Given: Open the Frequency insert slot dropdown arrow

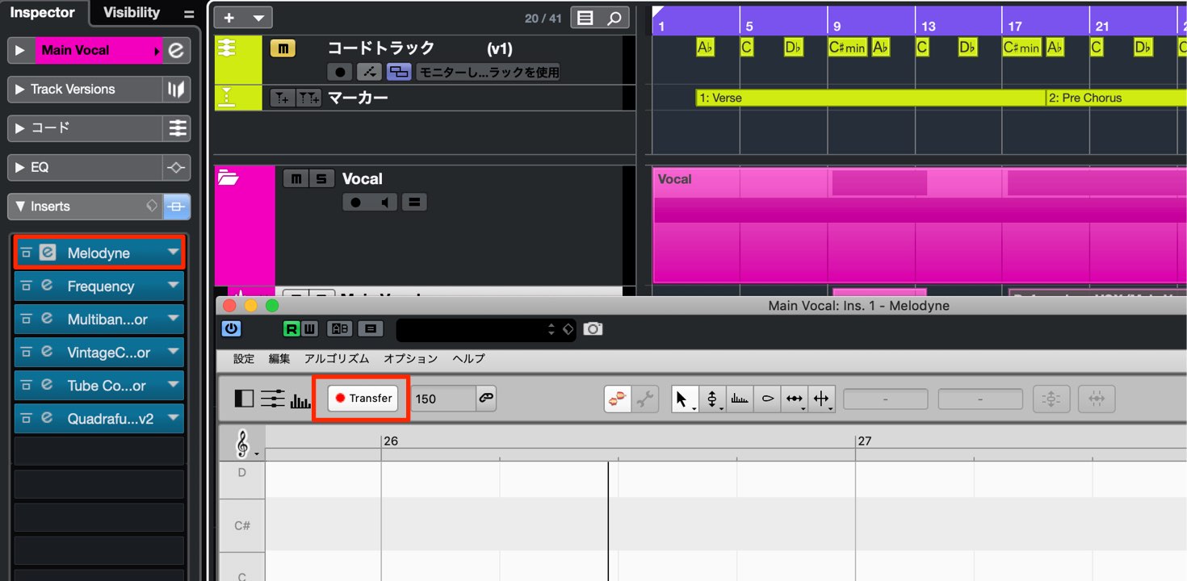Looking at the screenshot, I should [173, 286].
